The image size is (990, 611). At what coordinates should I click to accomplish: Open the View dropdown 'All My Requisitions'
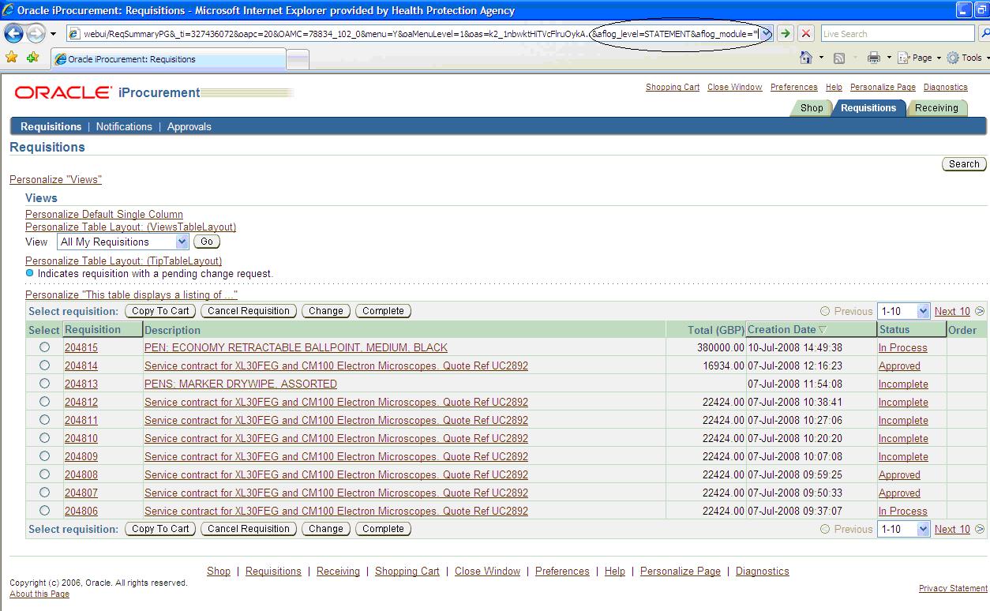(122, 242)
